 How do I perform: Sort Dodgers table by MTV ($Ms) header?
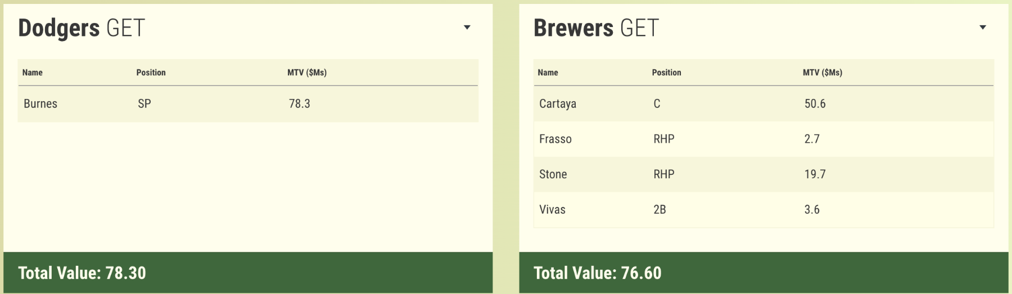pyautogui.click(x=306, y=73)
